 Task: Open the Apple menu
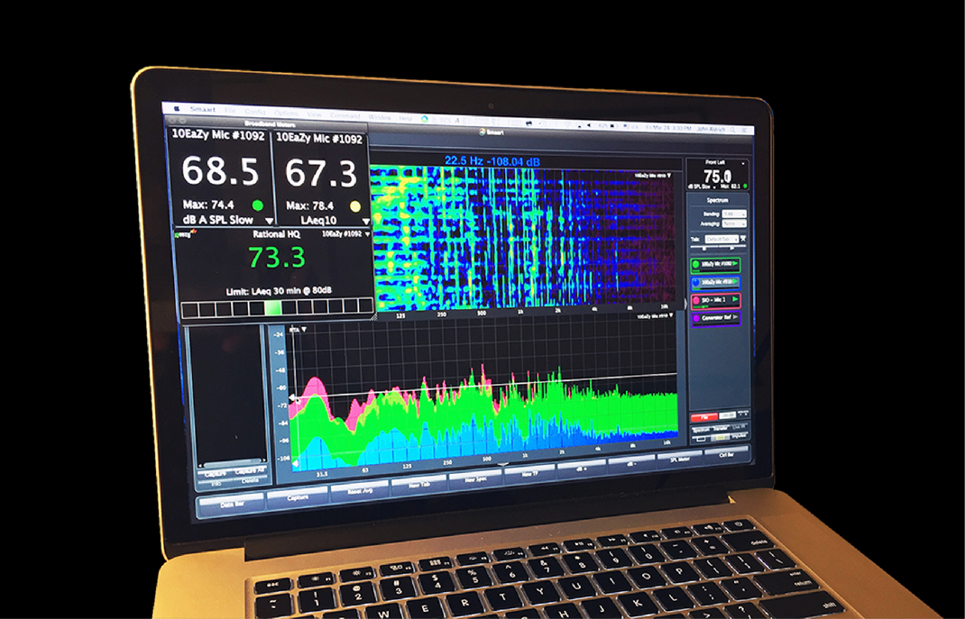coord(178,108)
